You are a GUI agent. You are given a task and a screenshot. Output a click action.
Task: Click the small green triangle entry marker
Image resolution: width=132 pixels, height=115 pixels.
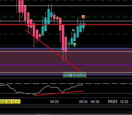click(x=73, y=30)
